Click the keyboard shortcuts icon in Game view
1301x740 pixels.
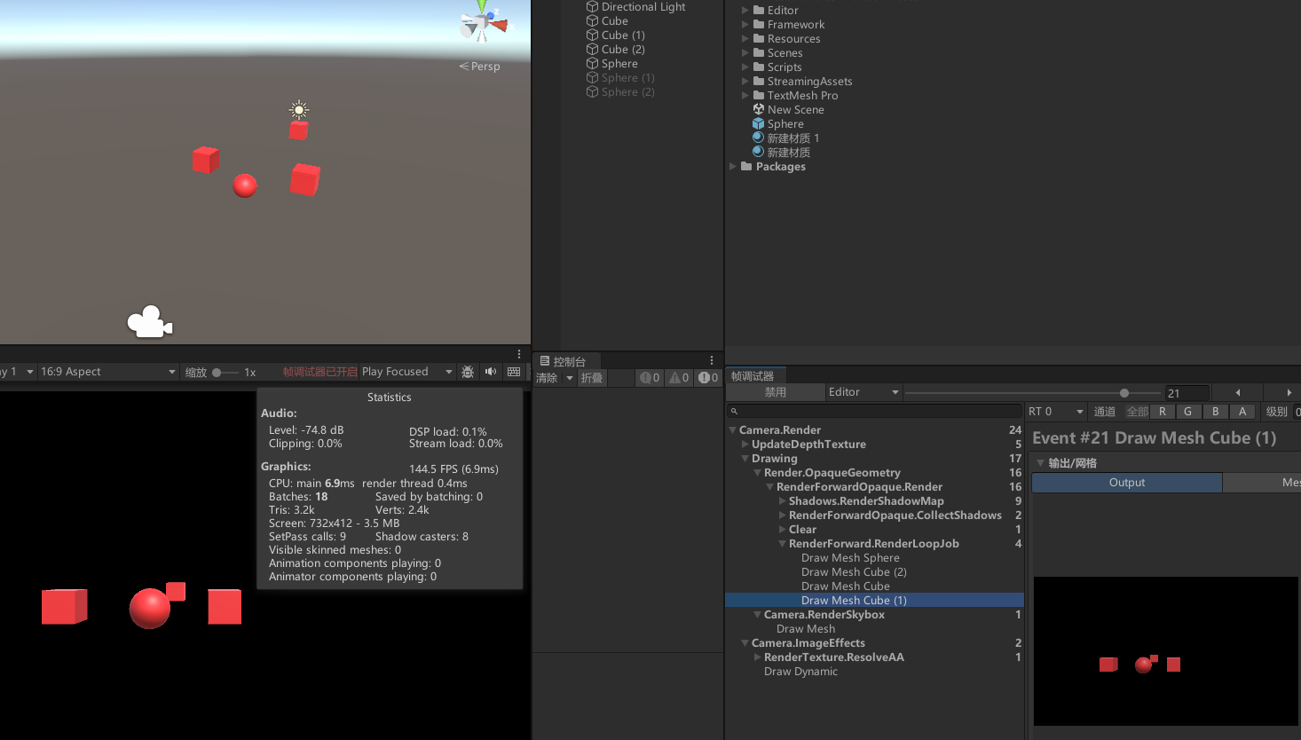(x=514, y=372)
